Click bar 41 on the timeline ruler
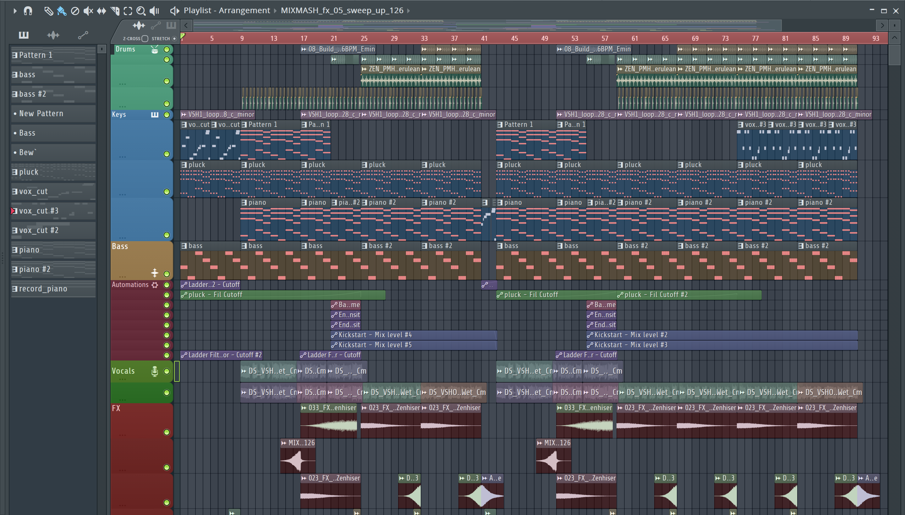The width and height of the screenshot is (905, 515). pos(484,38)
